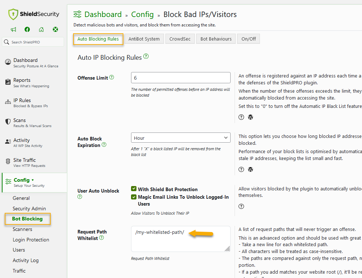
Task: Open the Auto Block Expiration Hour dropdown
Action: [181, 138]
